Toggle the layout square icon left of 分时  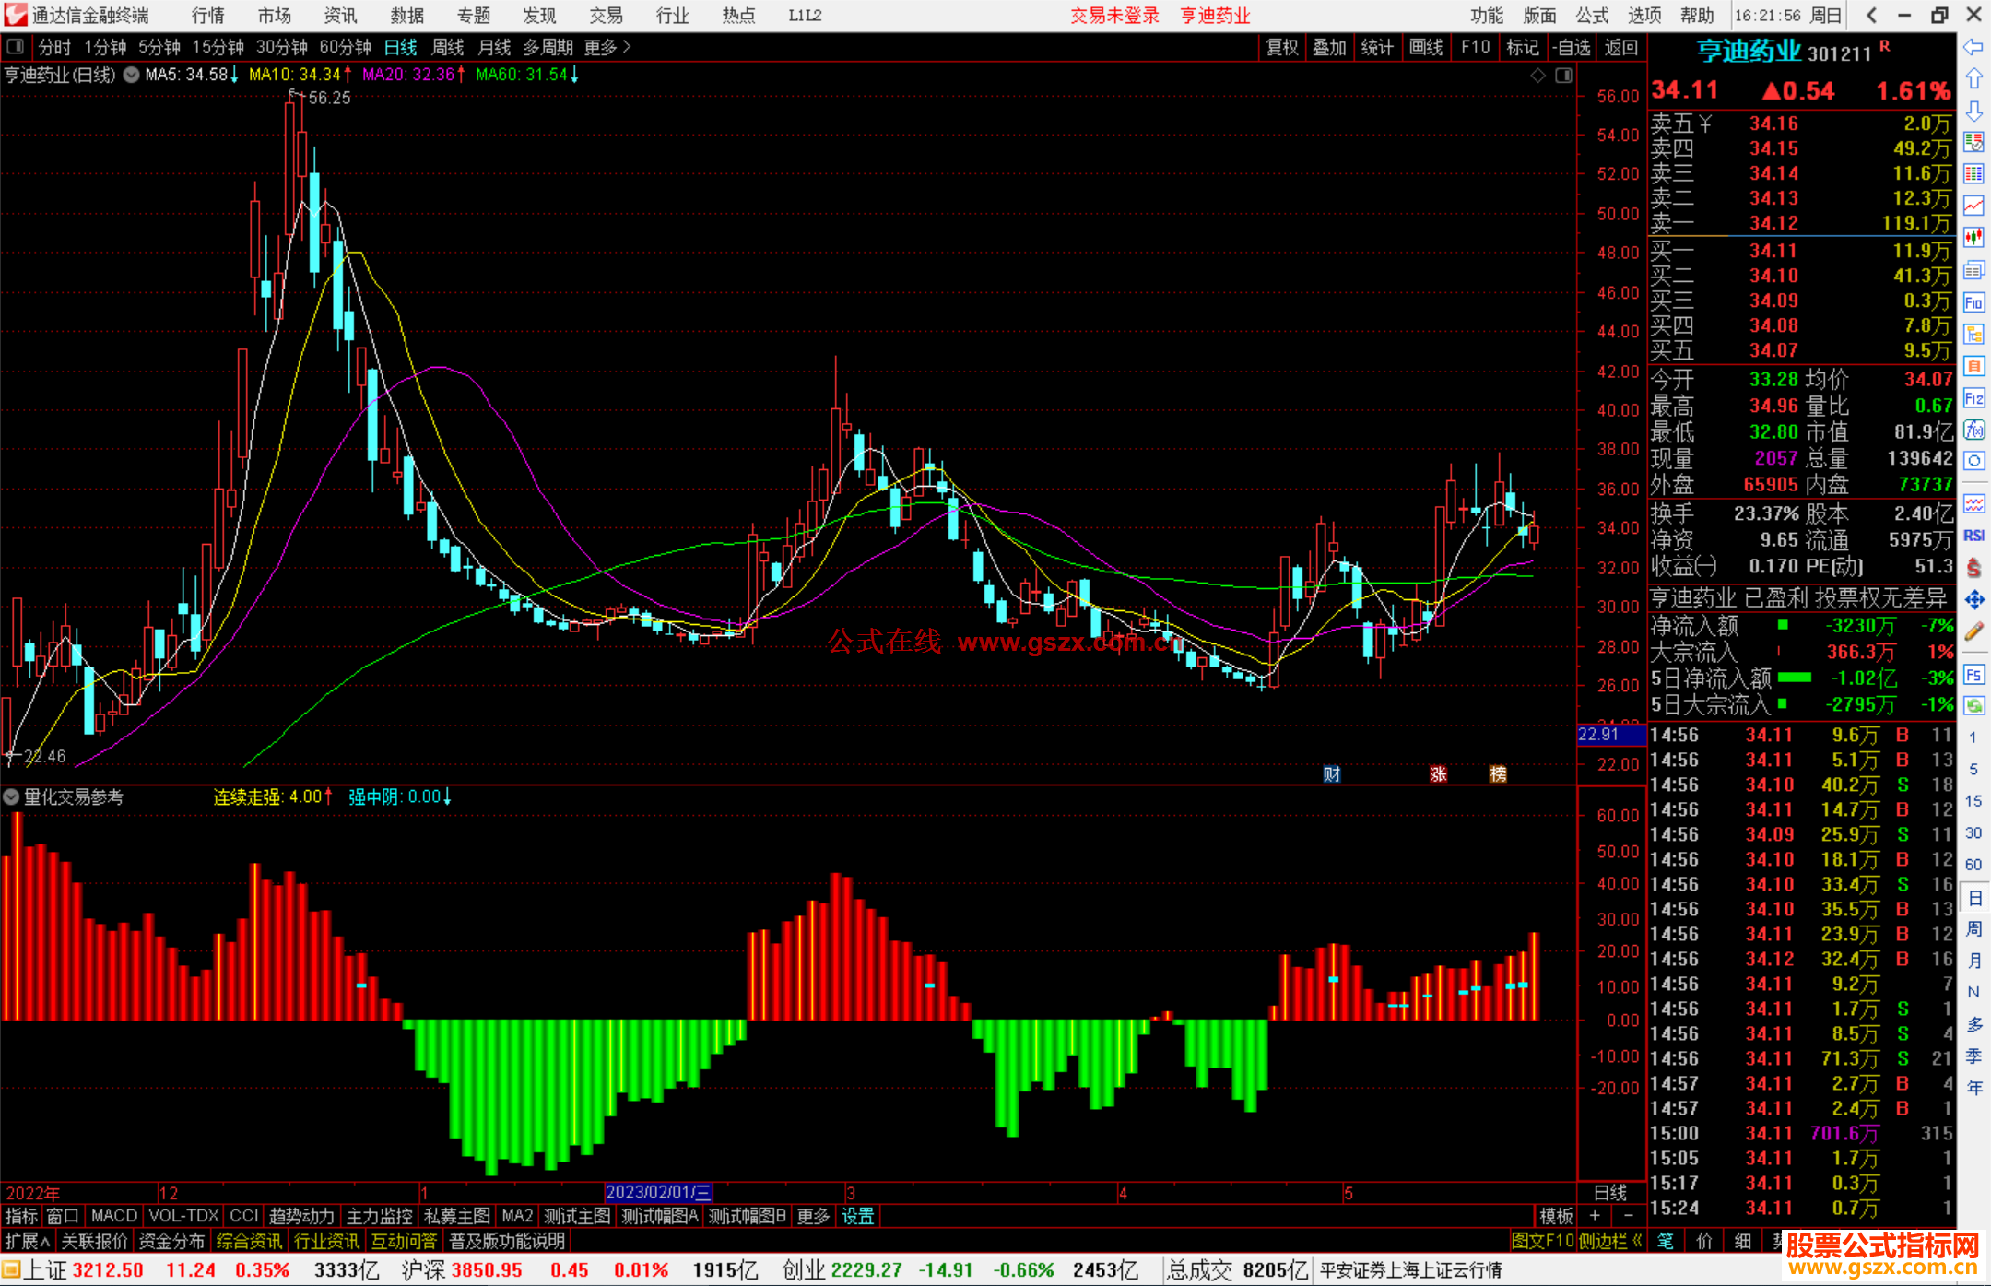16,47
